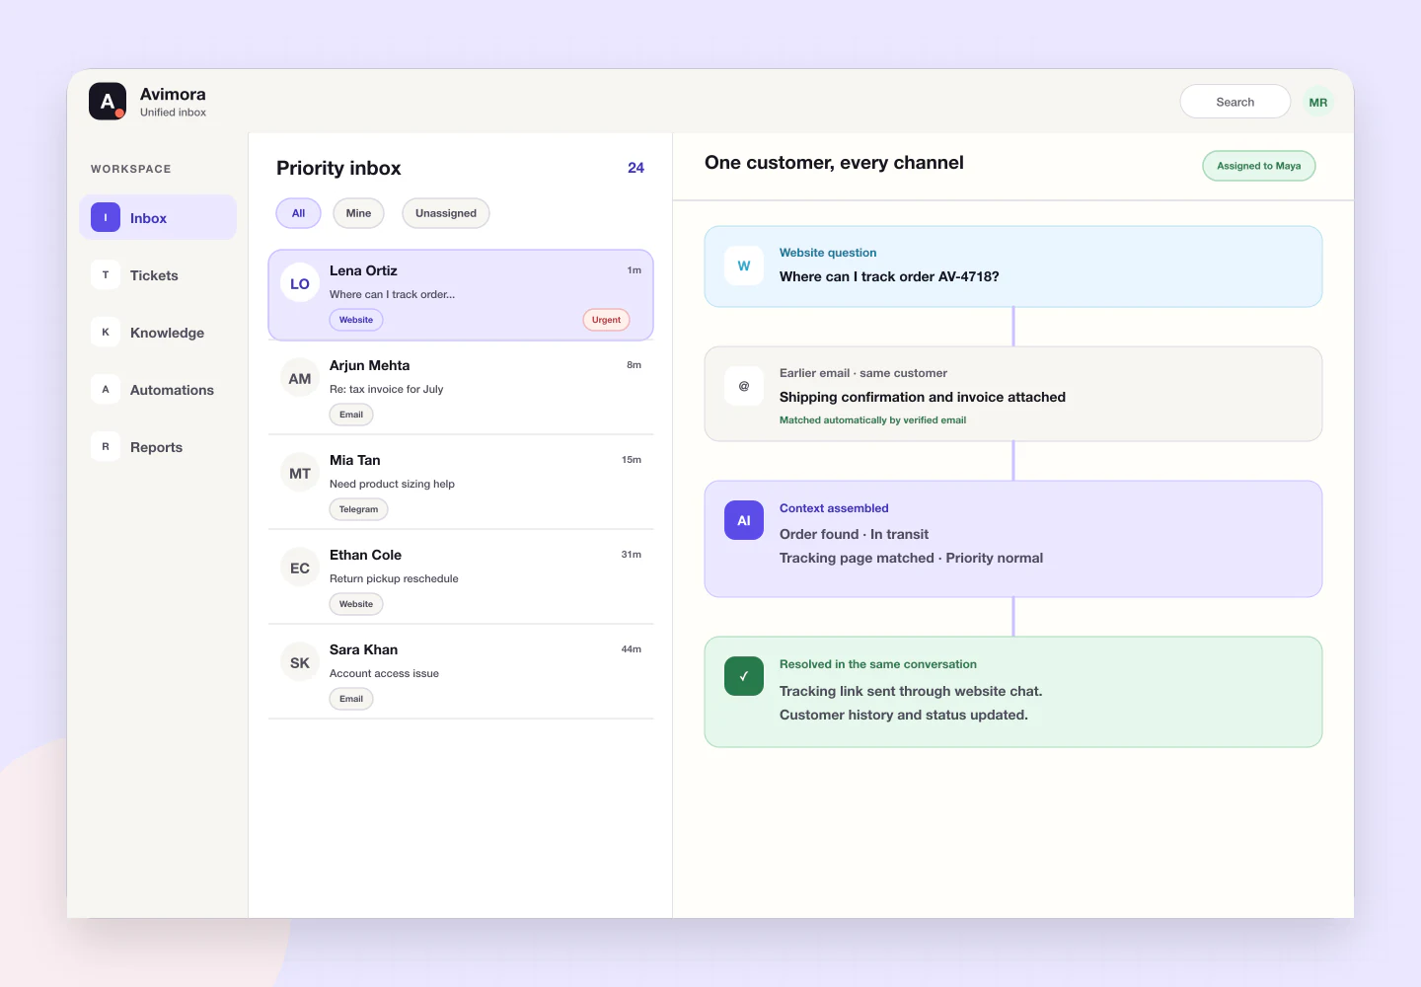Open Knowledge from the sidebar
The width and height of the screenshot is (1421, 987).
[x=158, y=332]
